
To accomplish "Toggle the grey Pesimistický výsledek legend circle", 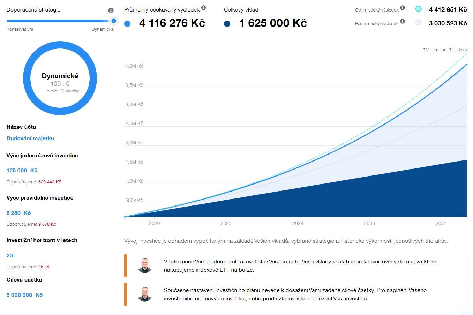I will [419, 23].
